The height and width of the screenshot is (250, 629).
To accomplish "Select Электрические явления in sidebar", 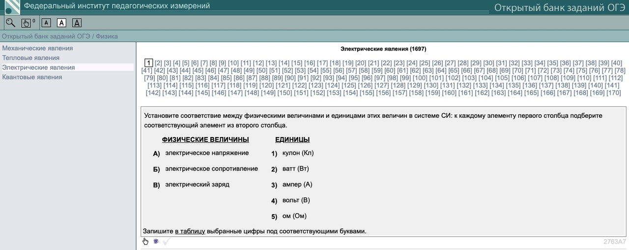I will (38, 67).
